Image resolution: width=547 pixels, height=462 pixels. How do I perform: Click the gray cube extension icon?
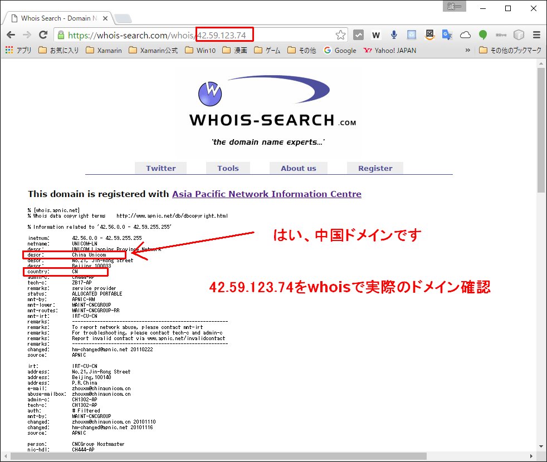point(519,35)
